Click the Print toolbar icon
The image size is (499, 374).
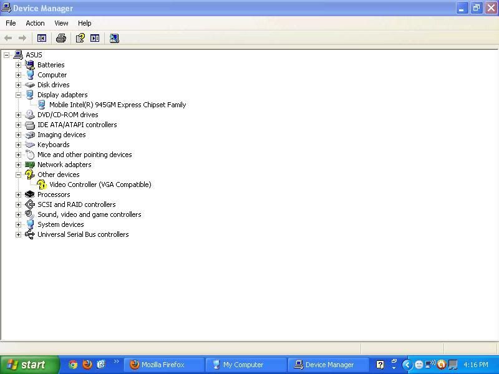tap(61, 38)
